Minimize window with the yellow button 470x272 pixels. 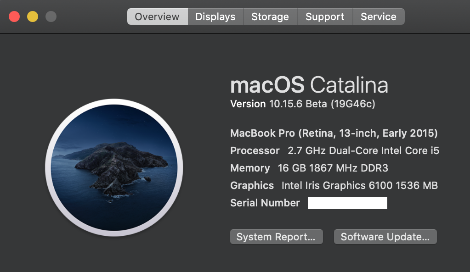pos(33,17)
